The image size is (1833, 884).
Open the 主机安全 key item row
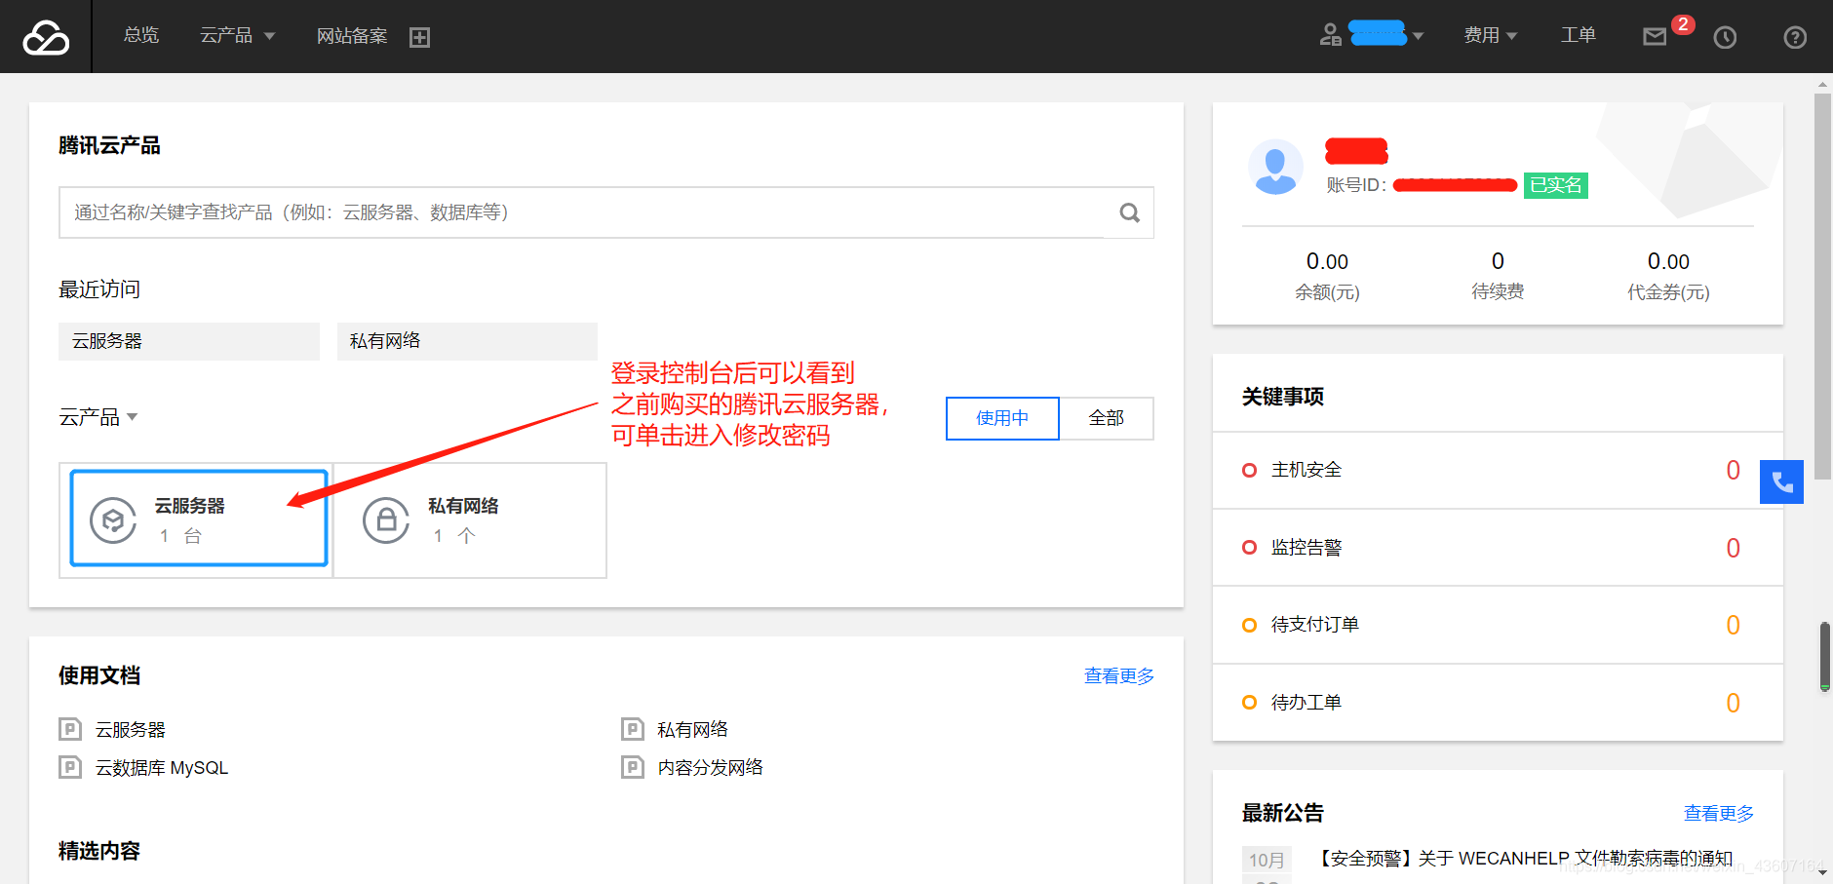point(1498,470)
